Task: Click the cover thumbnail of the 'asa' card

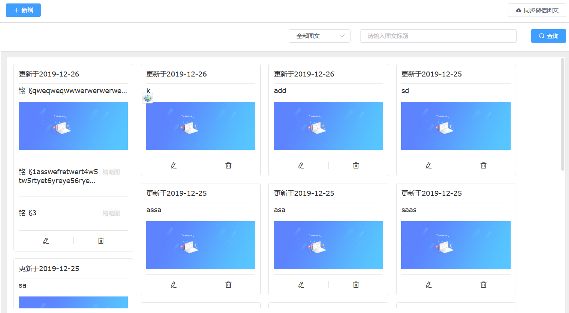Action: tap(328, 245)
